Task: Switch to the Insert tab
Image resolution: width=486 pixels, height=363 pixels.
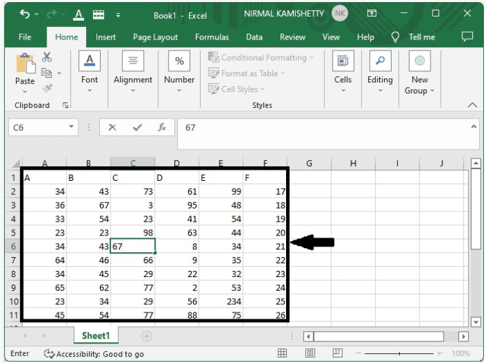Action: pyautogui.click(x=106, y=37)
